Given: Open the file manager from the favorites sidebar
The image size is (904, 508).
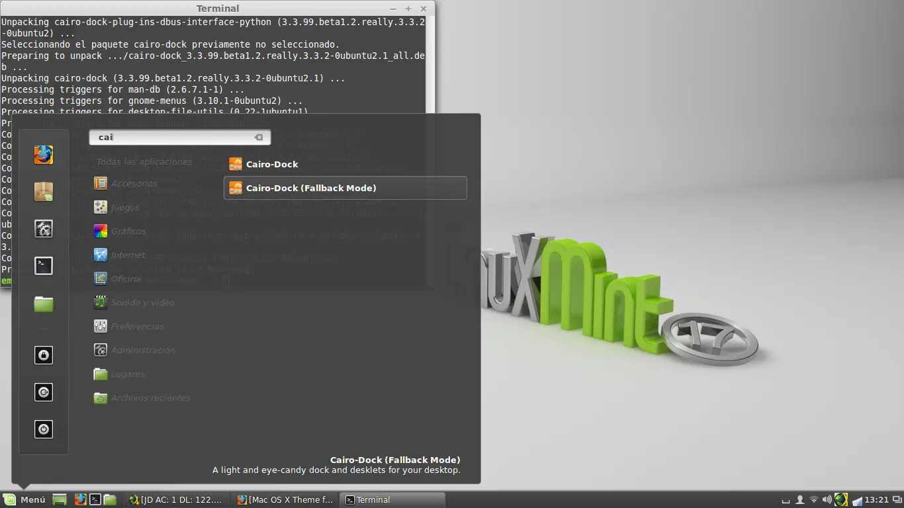Looking at the screenshot, I should coord(44,304).
